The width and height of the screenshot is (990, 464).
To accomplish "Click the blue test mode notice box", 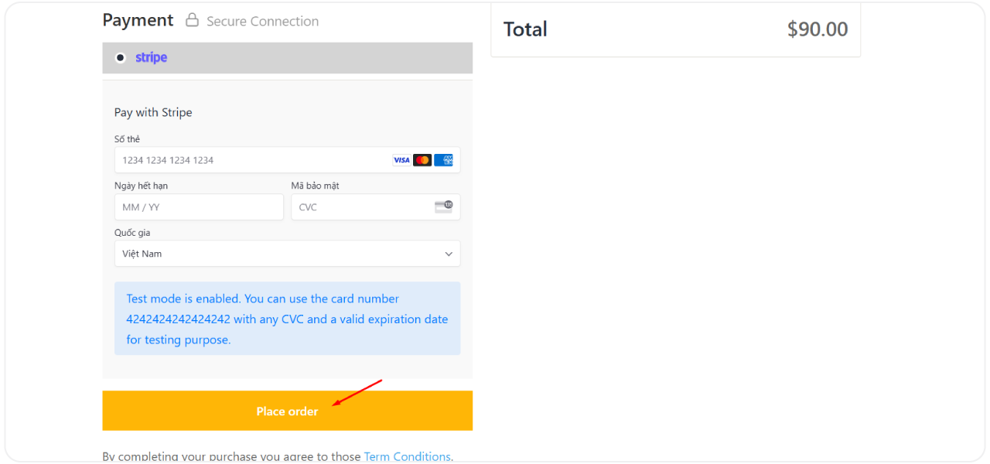I will tap(287, 319).
